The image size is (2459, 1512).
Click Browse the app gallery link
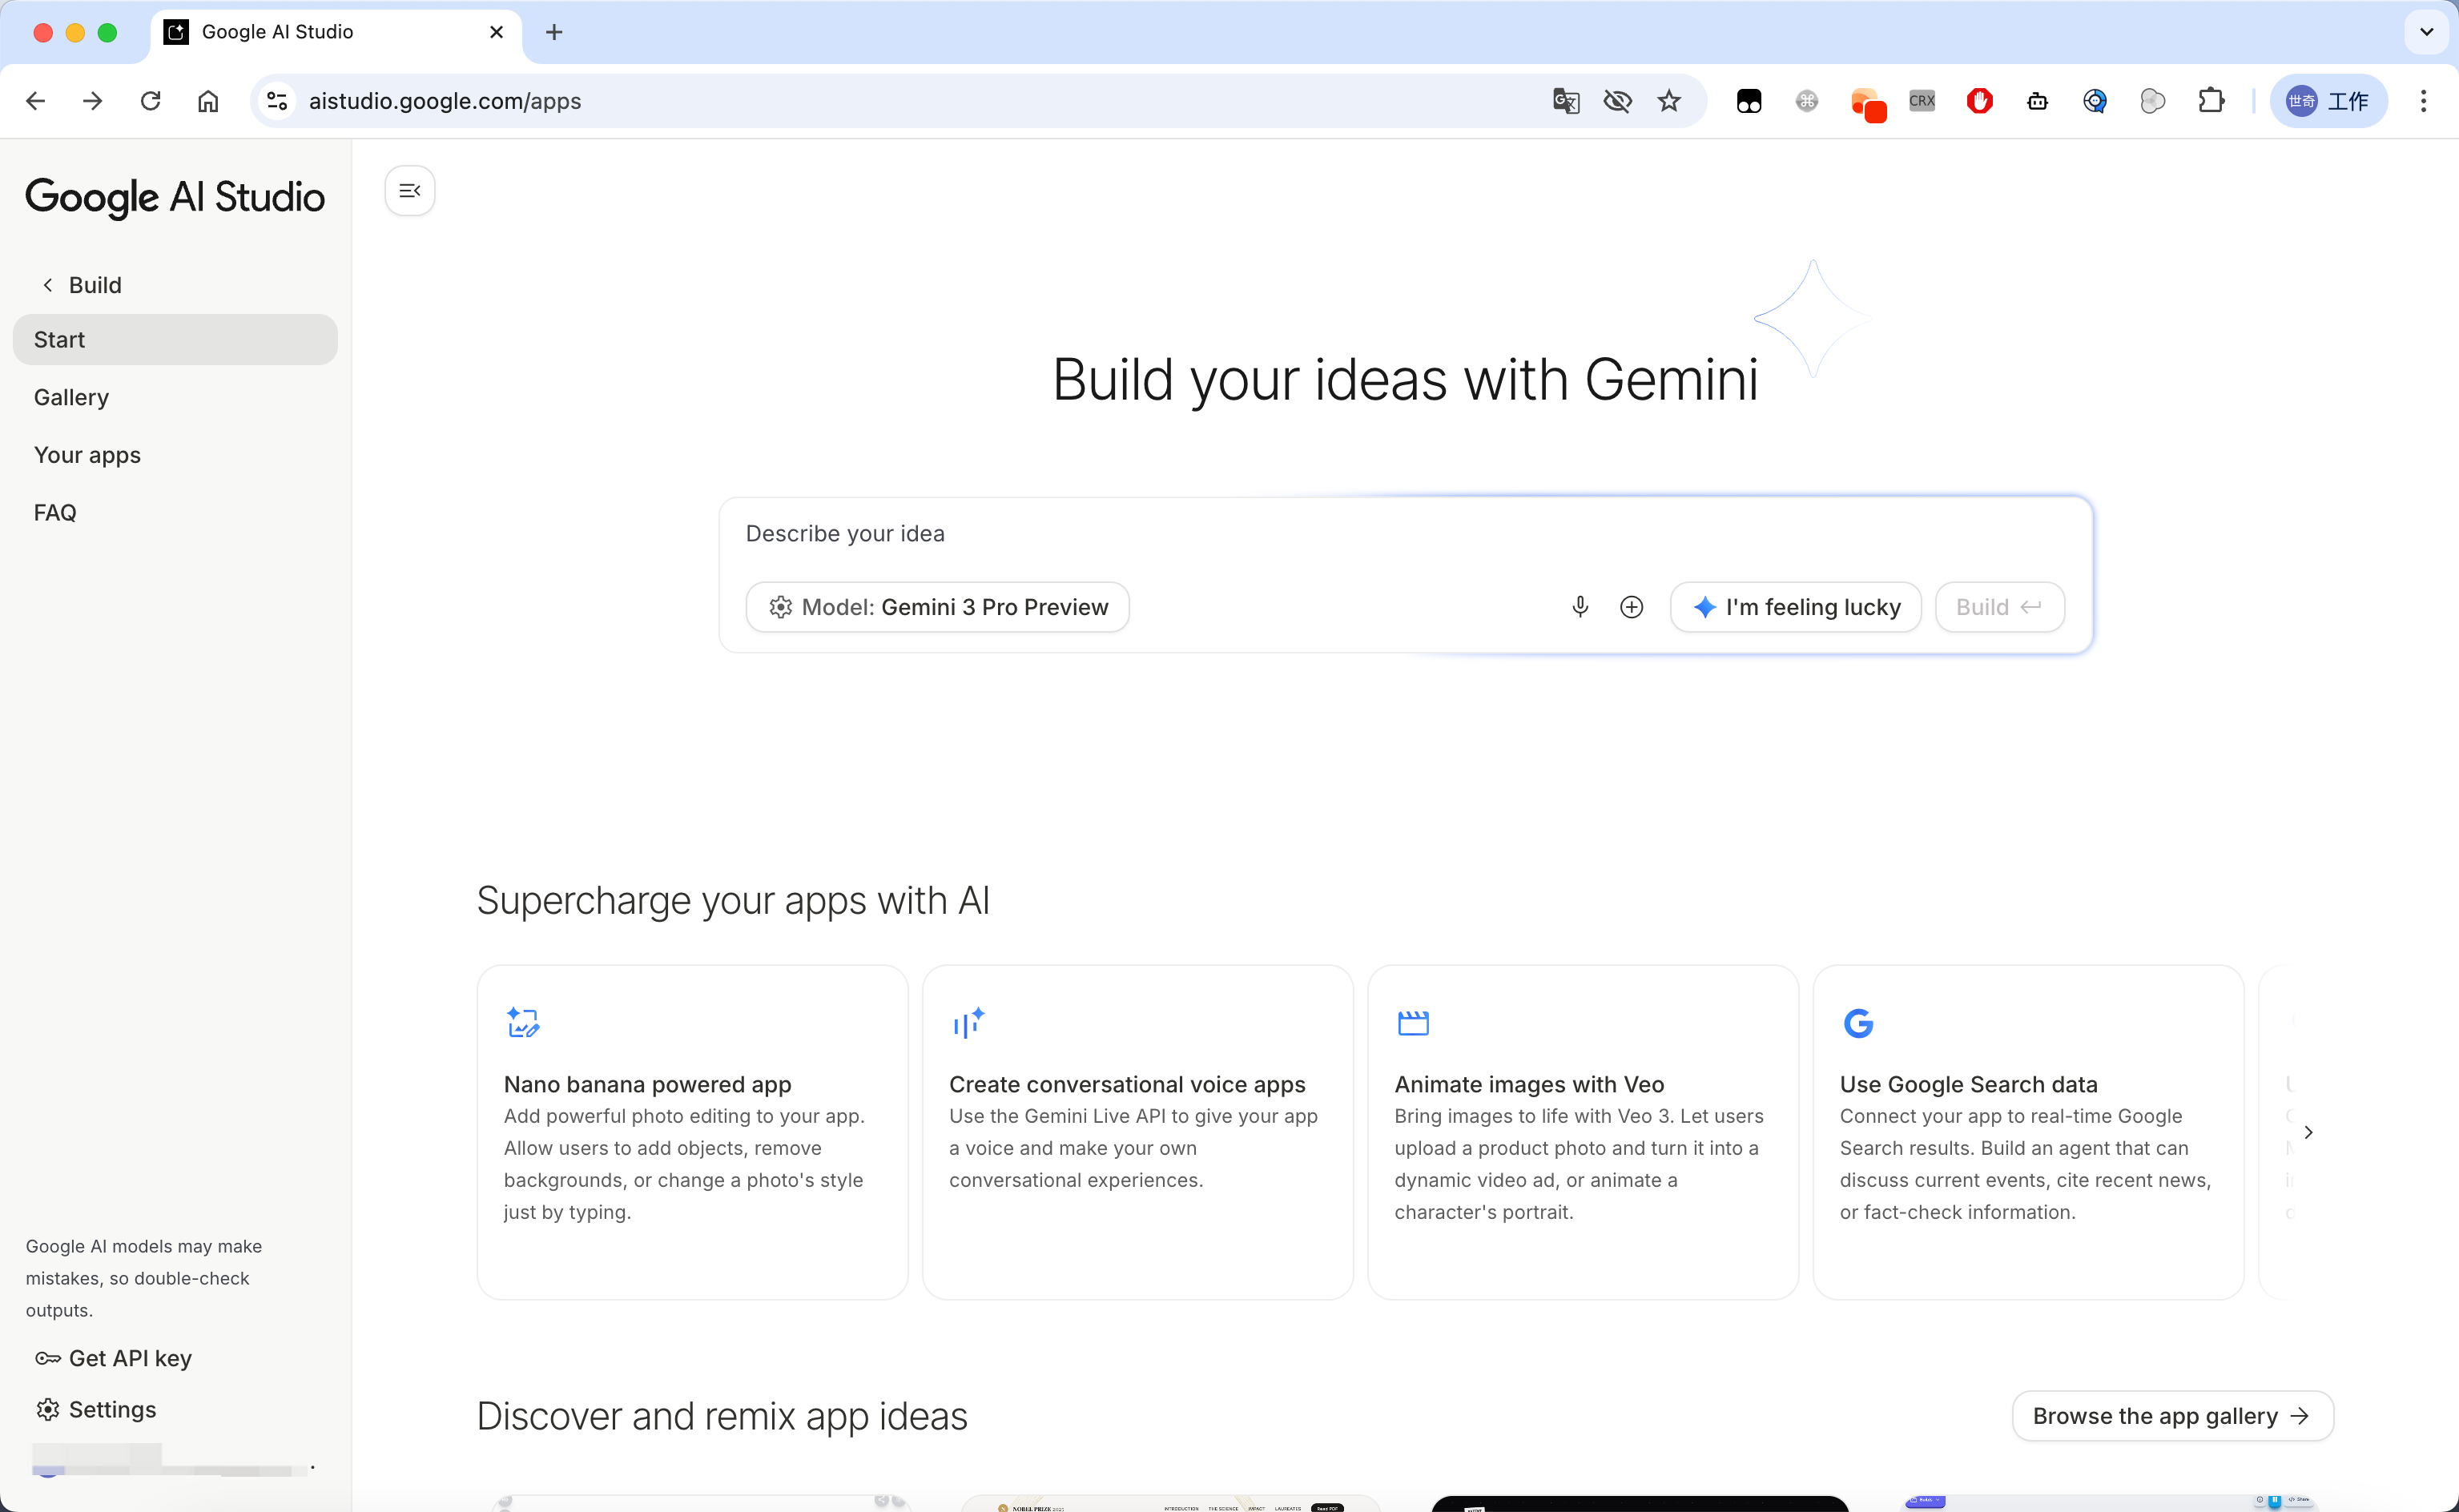2172,1416
